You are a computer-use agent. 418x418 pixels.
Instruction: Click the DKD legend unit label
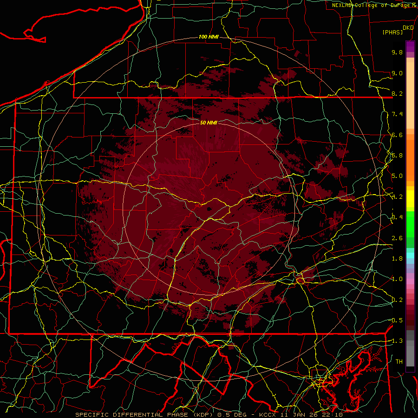point(408,28)
